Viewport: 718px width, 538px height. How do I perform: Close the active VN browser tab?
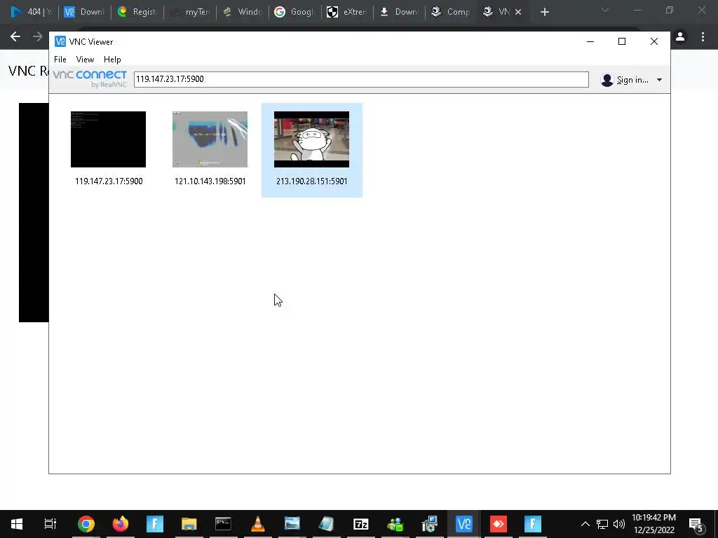click(x=518, y=13)
